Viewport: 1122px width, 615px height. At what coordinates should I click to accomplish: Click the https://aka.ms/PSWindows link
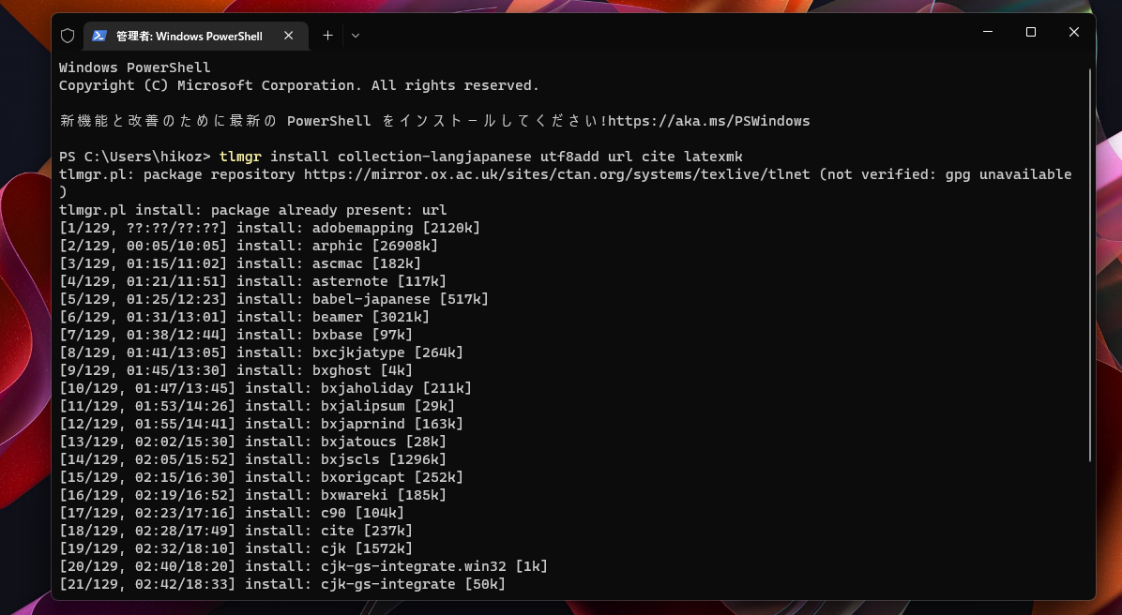[708, 121]
